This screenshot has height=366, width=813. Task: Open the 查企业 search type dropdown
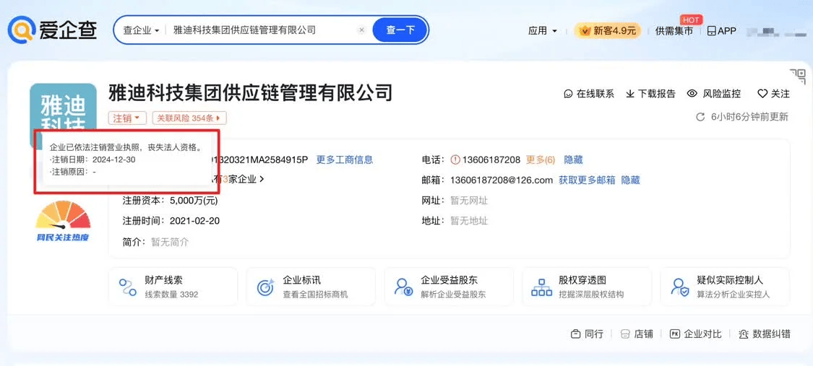tap(141, 30)
